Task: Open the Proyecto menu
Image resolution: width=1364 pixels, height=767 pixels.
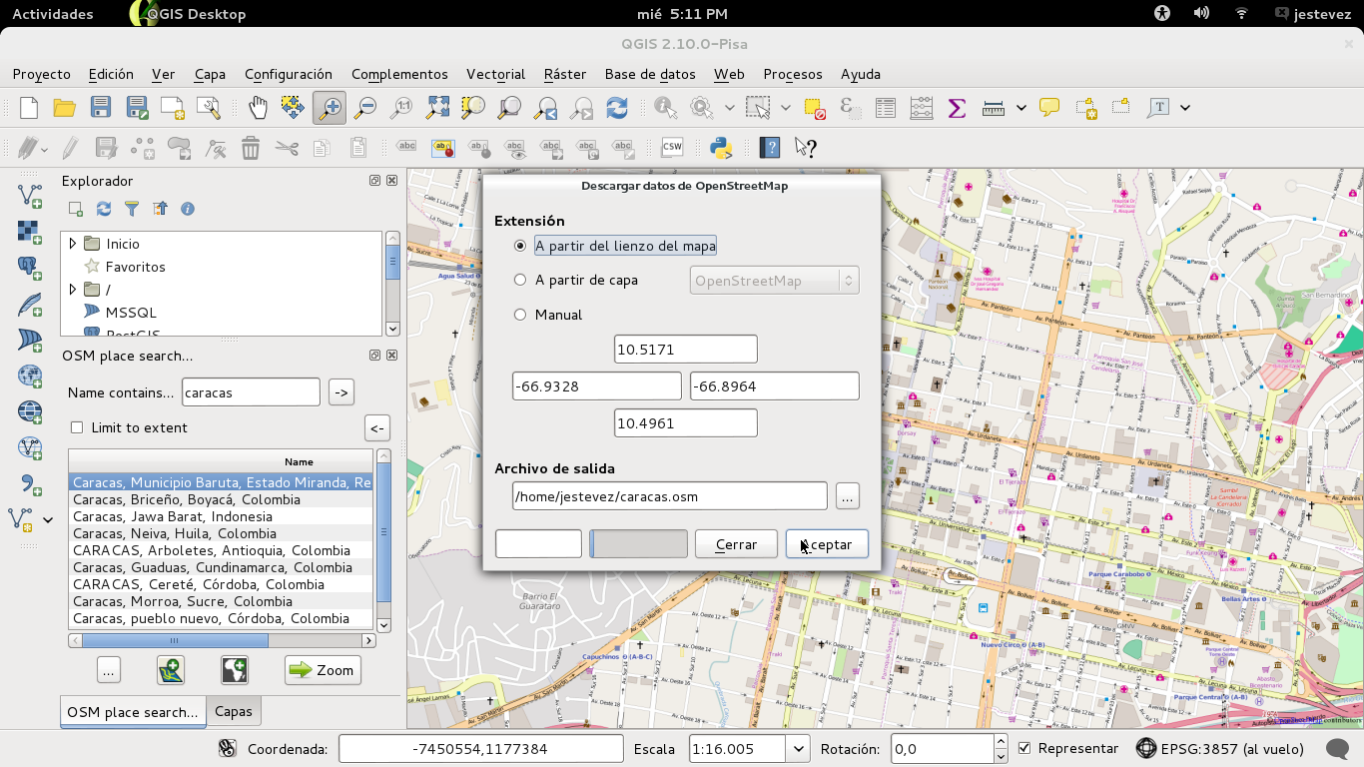Action: (42, 74)
